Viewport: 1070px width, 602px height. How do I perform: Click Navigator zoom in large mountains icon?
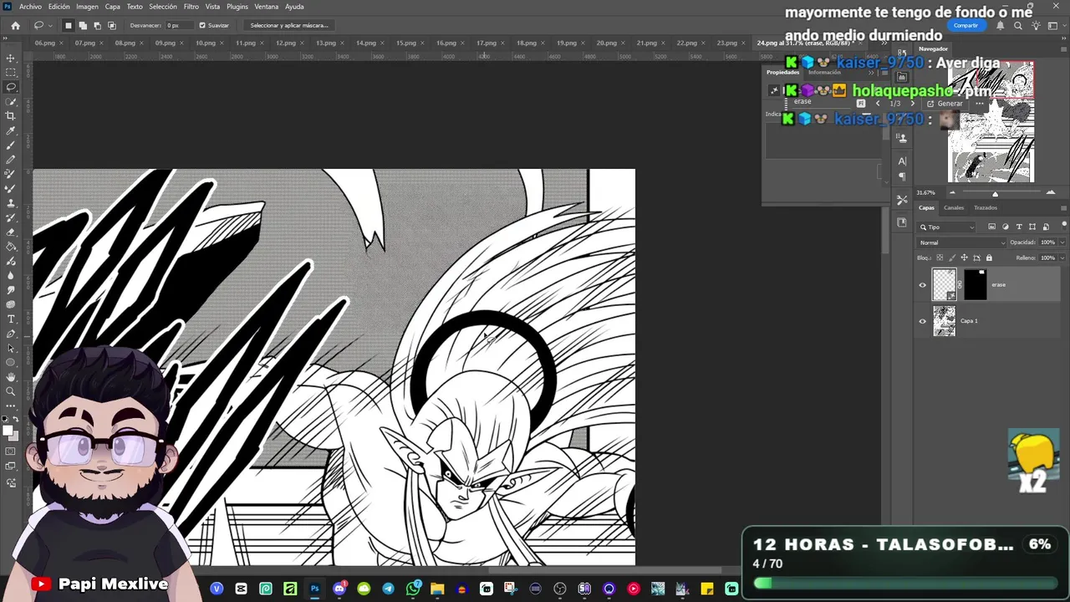1051,192
